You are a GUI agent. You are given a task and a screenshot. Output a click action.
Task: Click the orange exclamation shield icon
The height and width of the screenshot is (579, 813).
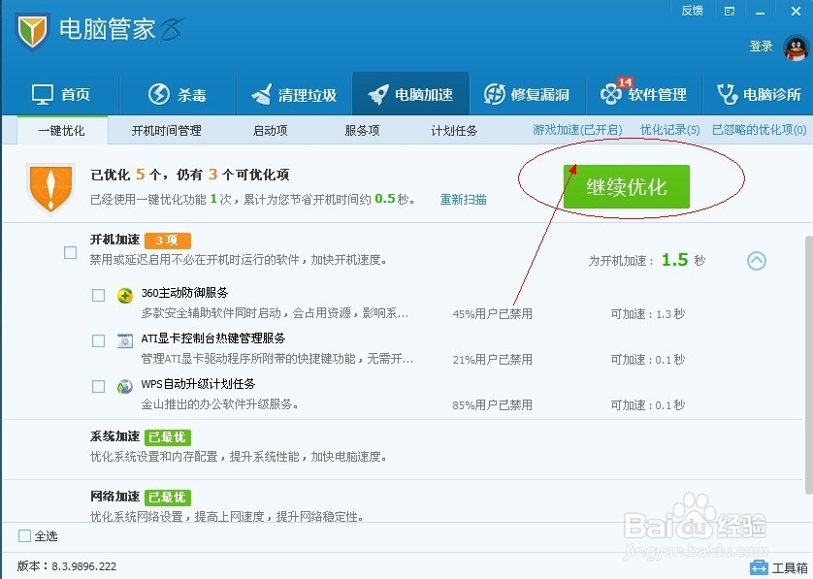[49, 187]
